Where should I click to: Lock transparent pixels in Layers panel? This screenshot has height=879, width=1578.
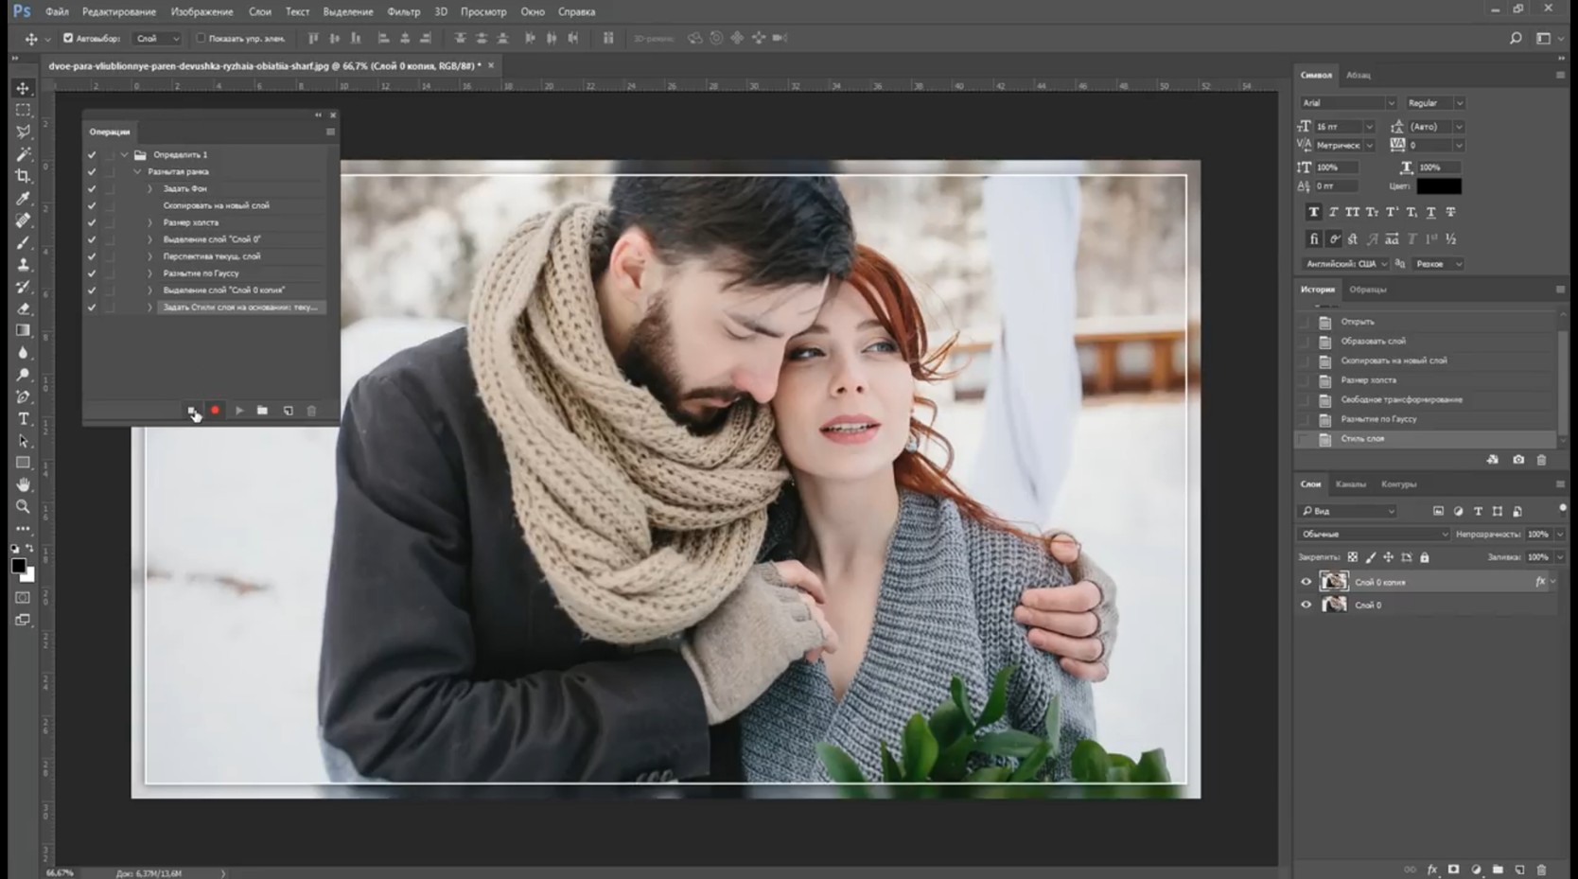click(1353, 557)
